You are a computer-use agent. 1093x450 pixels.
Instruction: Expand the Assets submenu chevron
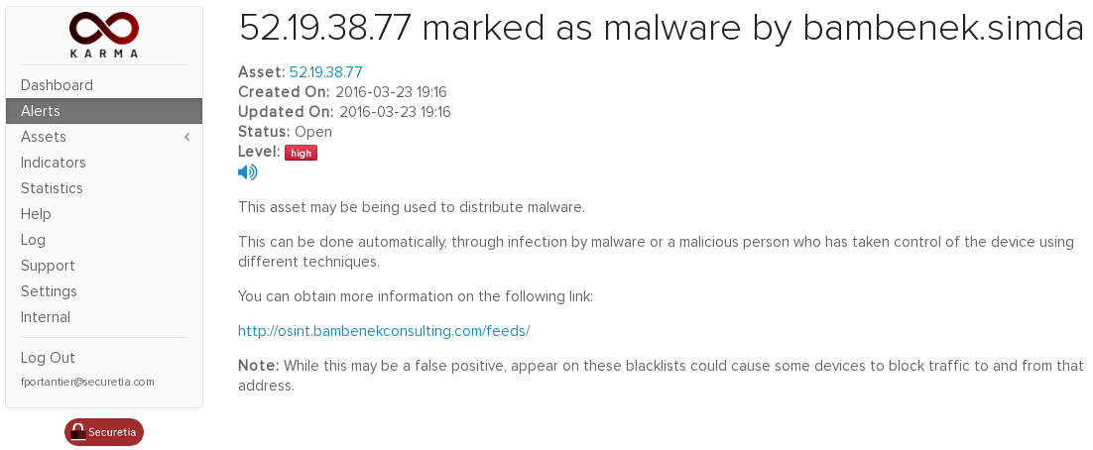click(x=186, y=137)
